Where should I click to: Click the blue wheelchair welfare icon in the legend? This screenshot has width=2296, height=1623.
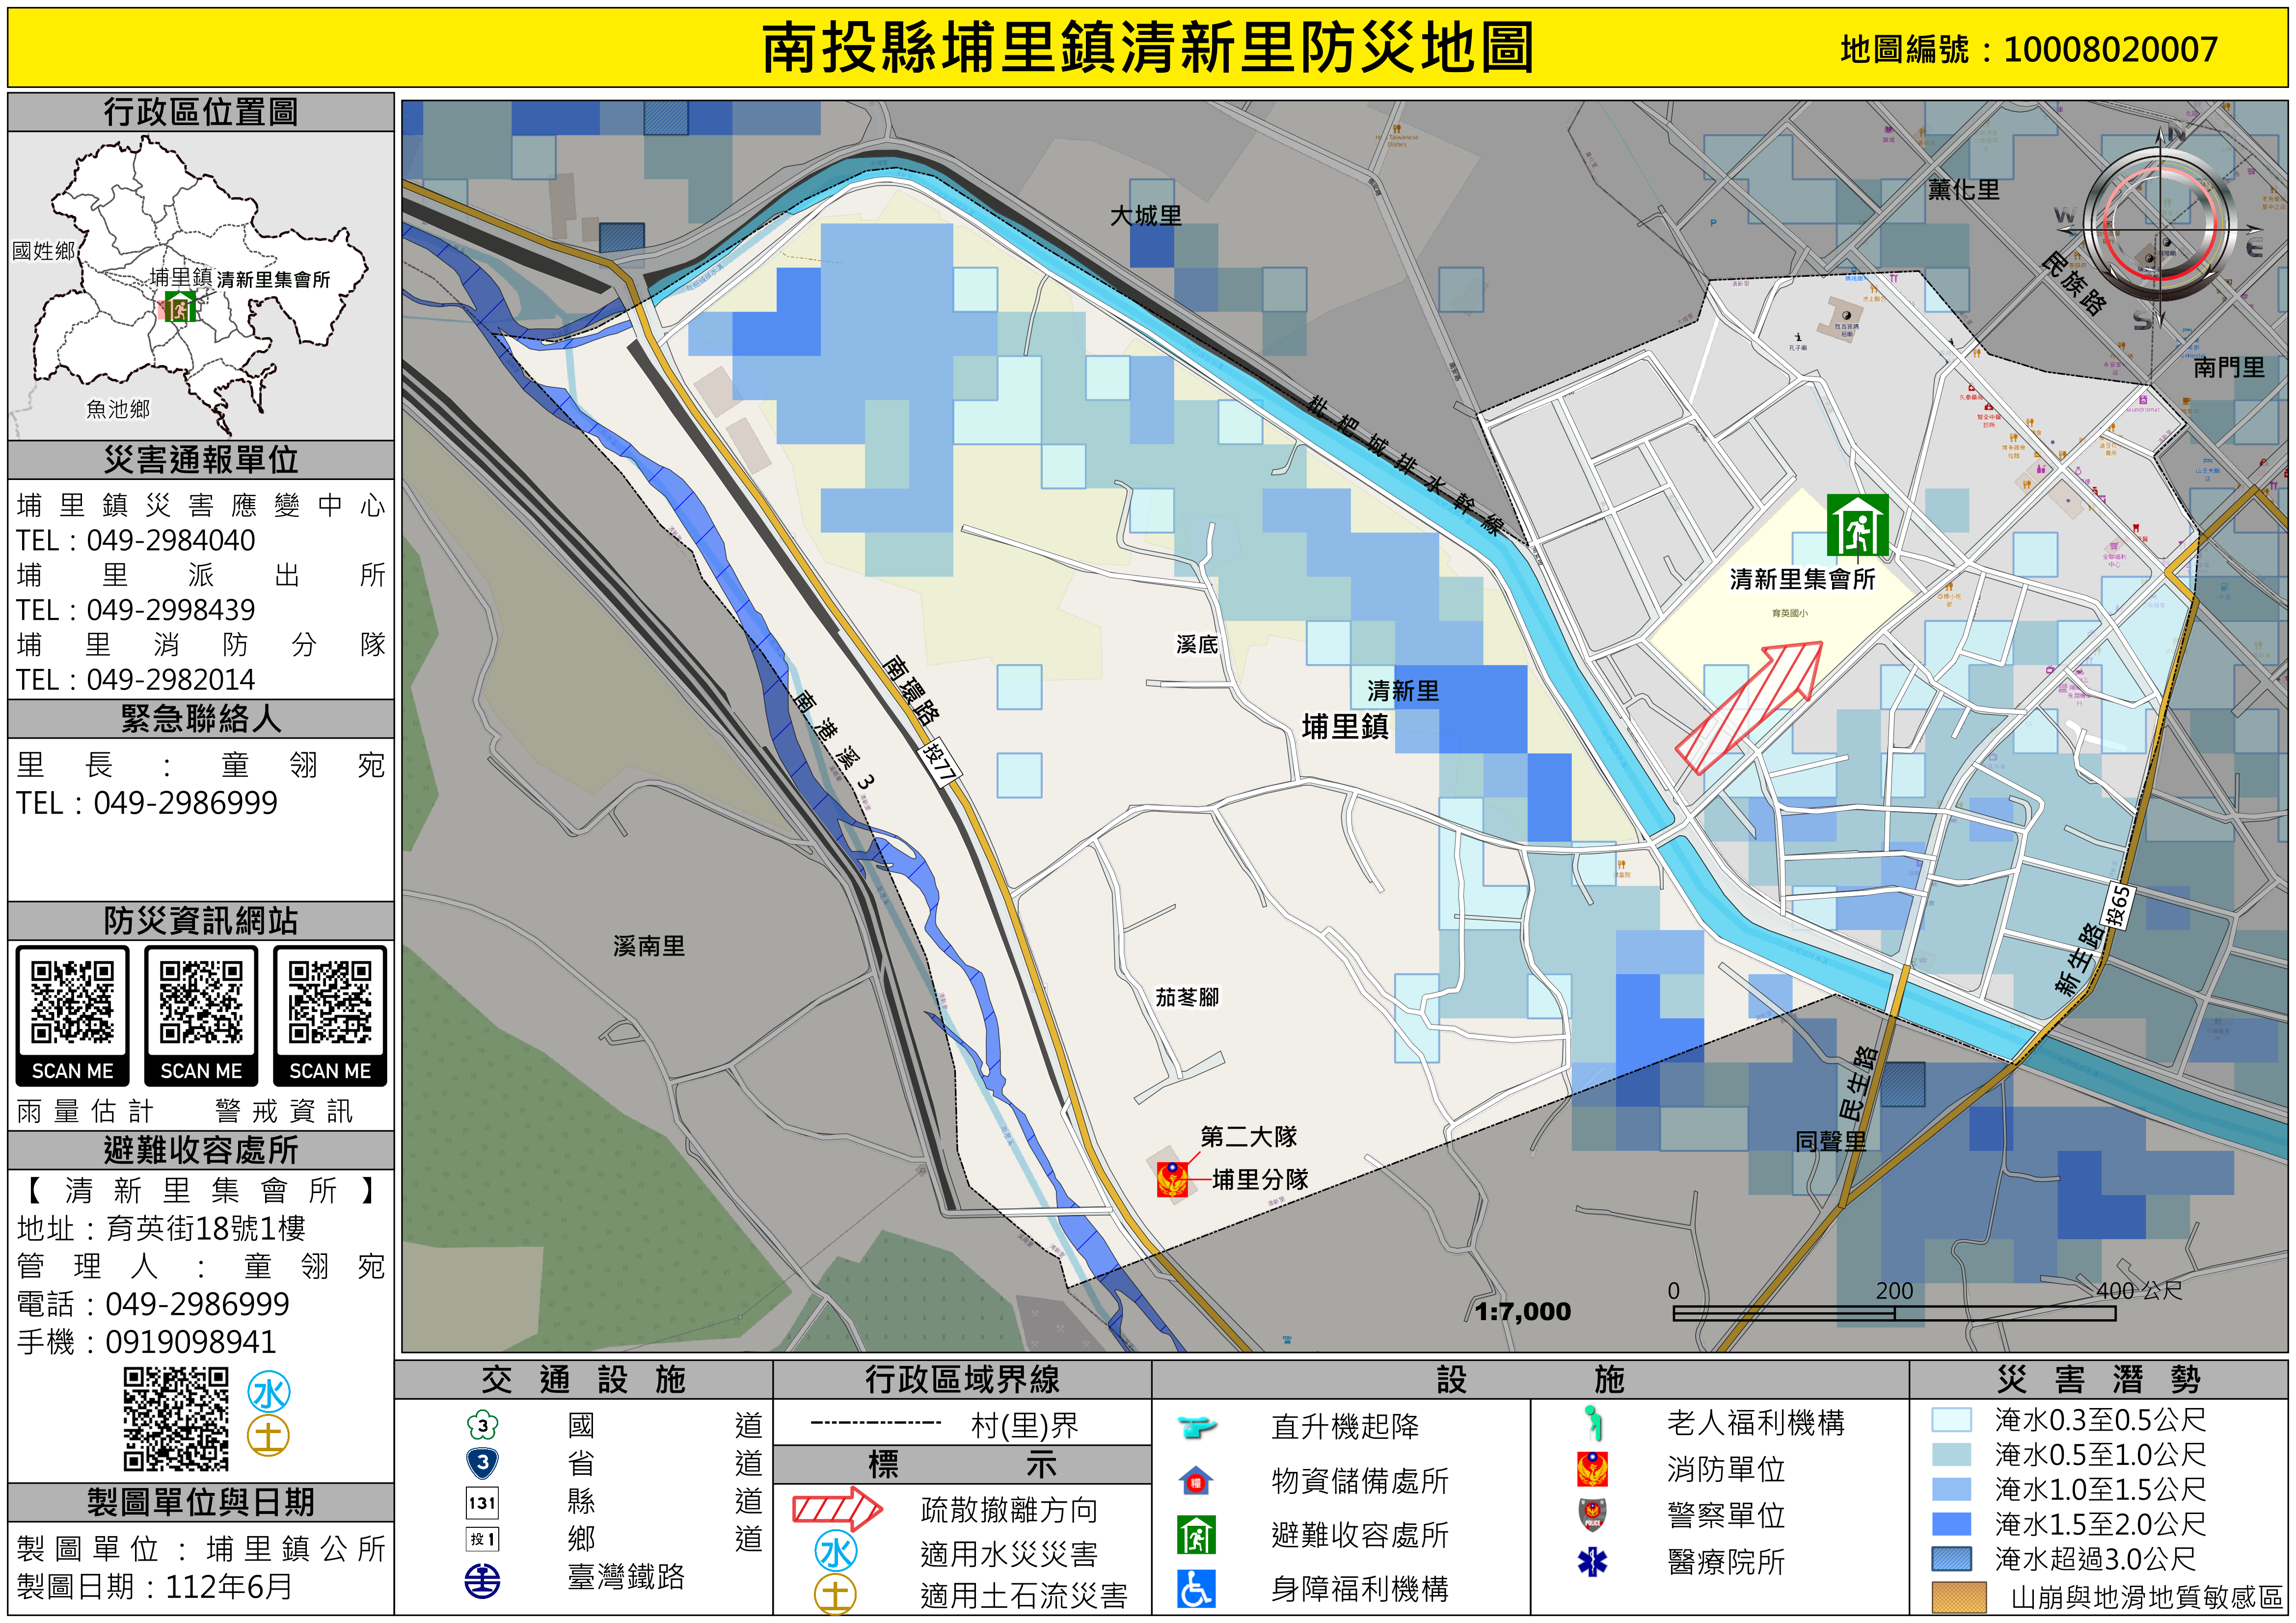pos(1196,1589)
